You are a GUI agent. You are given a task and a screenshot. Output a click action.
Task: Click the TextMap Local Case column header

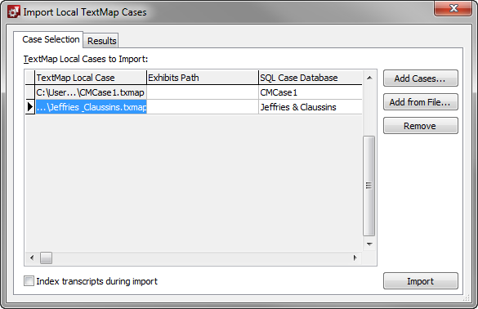point(91,78)
